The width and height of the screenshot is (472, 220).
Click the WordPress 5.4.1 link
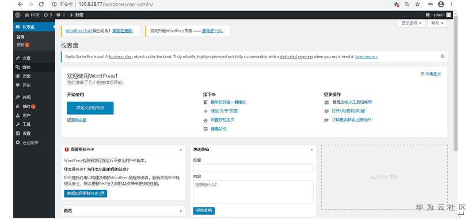click(x=79, y=30)
